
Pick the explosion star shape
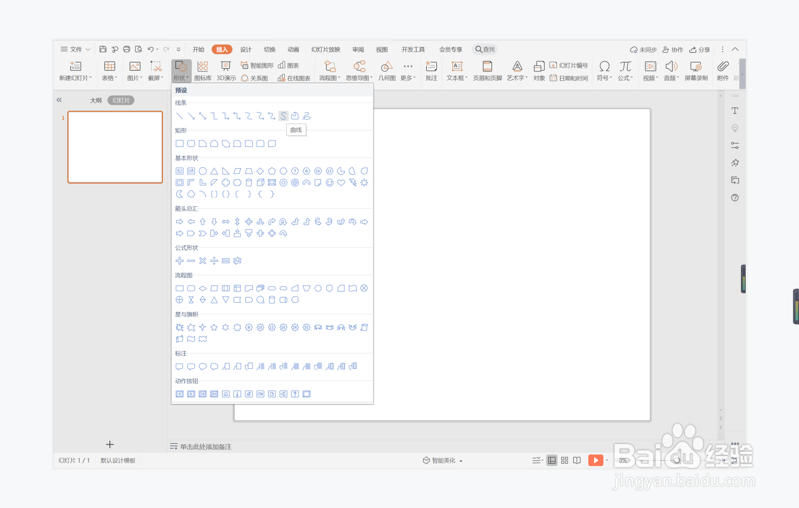(180, 327)
